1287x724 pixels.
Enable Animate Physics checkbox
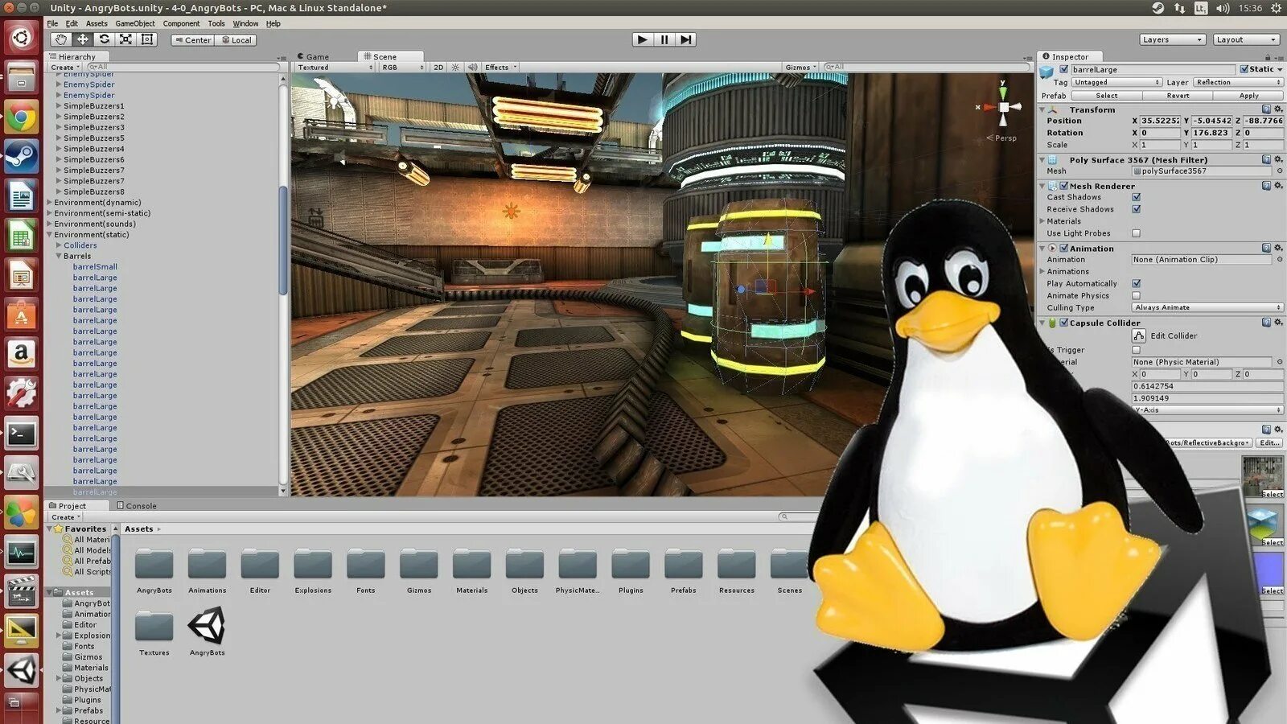(x=1136, y=296)
